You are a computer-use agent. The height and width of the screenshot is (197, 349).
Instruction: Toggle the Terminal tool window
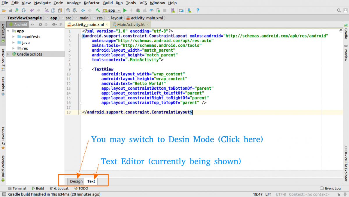(x=17, y=188)
